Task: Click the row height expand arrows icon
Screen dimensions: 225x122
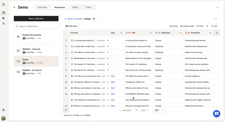Action: click(207, 26)
